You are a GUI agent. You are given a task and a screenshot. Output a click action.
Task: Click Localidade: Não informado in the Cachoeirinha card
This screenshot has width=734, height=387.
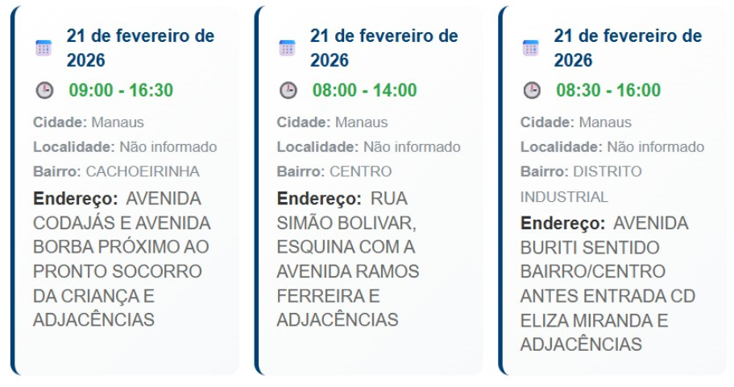point(125,147)
